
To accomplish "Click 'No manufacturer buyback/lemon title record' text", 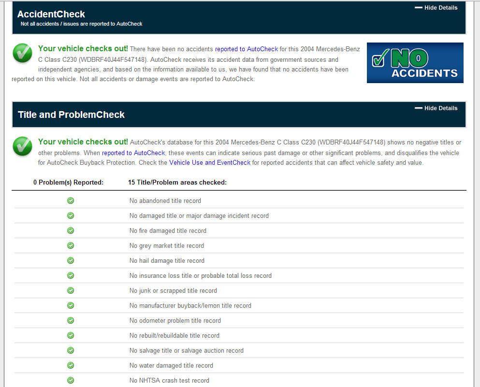I will (x=190, y=306).
